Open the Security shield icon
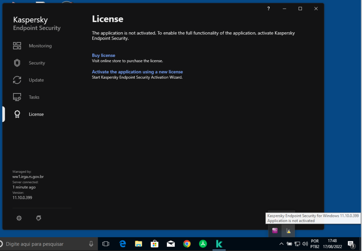Viewport: 362px width, 251px height. click(17, 63)
